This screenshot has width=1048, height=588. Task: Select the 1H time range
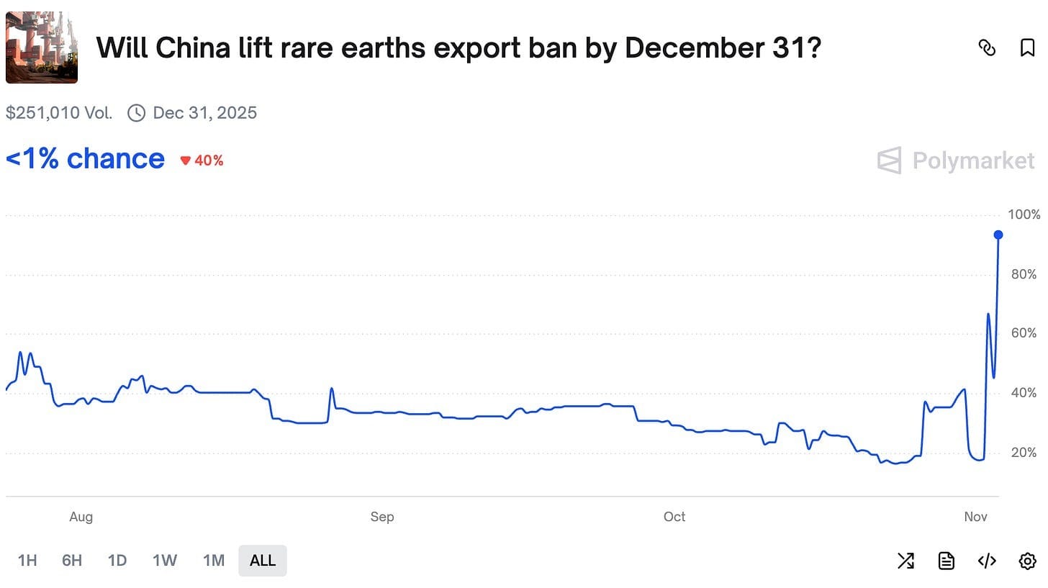pyautogui.click(x=27, y=561)
